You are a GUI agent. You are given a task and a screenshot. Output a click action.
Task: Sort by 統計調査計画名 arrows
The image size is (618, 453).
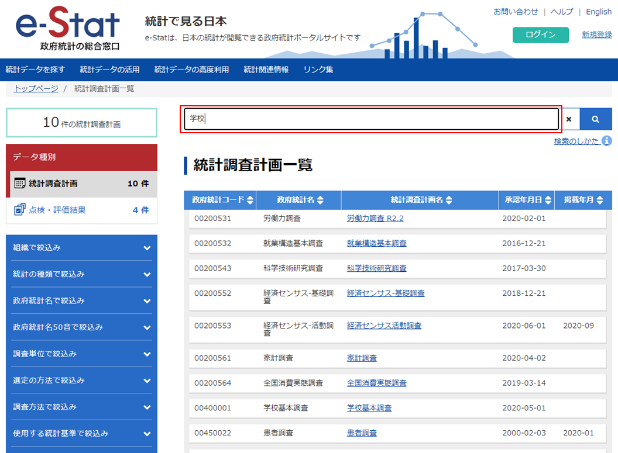click(x=448, y=200)
